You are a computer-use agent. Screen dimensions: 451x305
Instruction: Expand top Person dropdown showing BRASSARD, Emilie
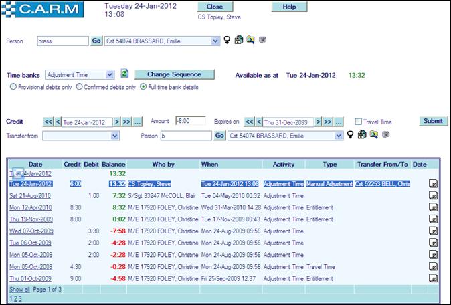tap(215, 41)
